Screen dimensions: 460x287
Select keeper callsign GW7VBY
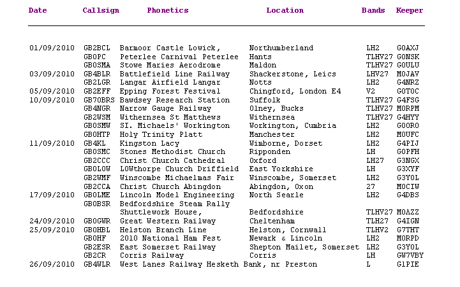click(410, 255)
